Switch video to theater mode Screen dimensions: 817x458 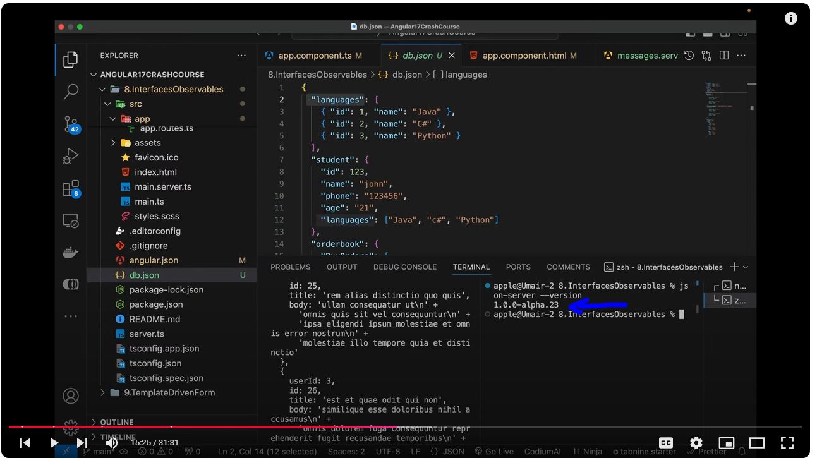pos(757,443)
